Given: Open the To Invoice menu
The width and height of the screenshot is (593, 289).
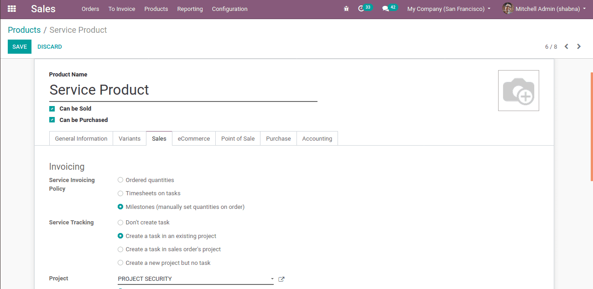Looking at the screenshot, I should 122,9.
